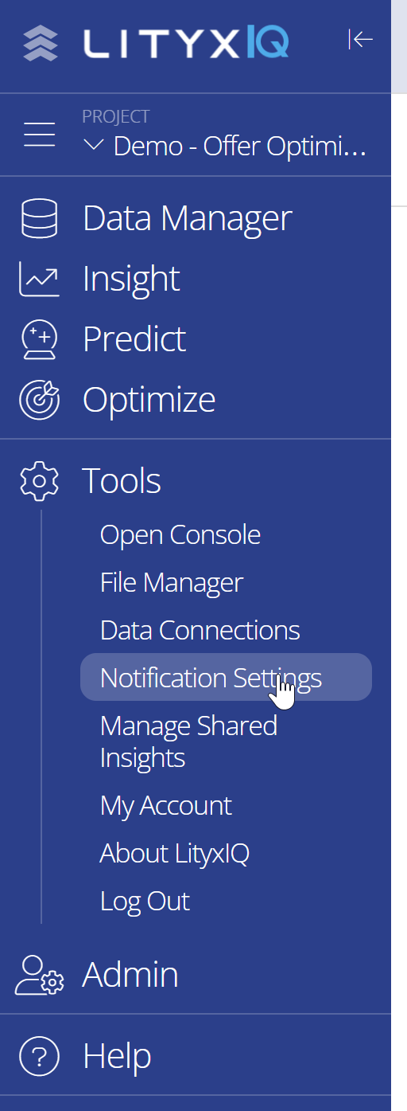This screenshot has height=1111, width=407.
Task: Go to Data Connections
Action: tap(200, 631)
